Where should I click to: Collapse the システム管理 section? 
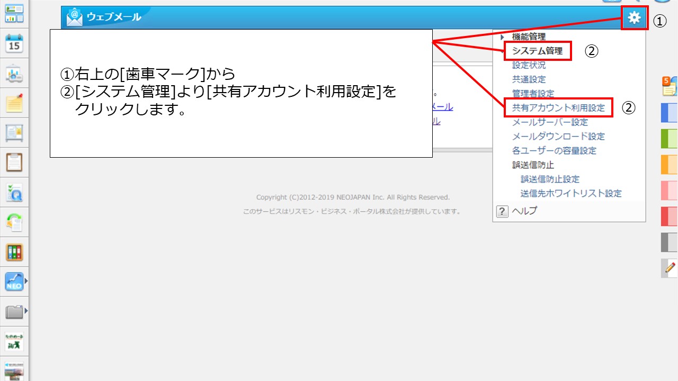coord(537,51)
